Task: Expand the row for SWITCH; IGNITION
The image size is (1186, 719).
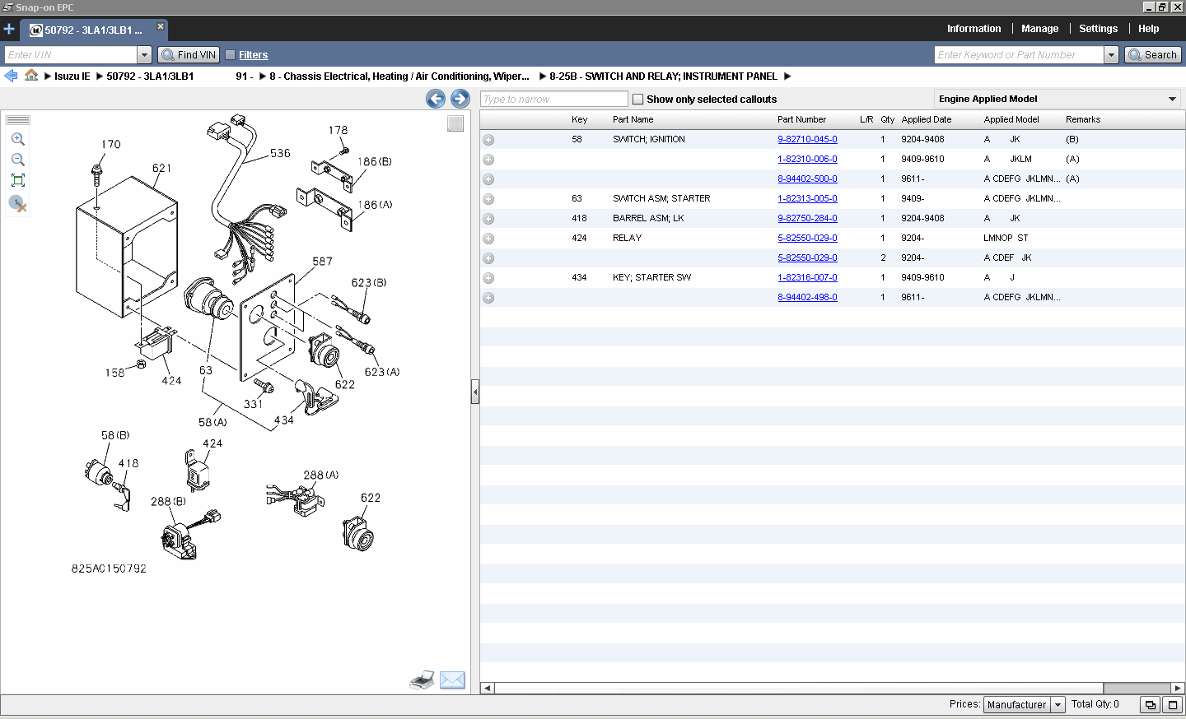Action: click(488, 139)
